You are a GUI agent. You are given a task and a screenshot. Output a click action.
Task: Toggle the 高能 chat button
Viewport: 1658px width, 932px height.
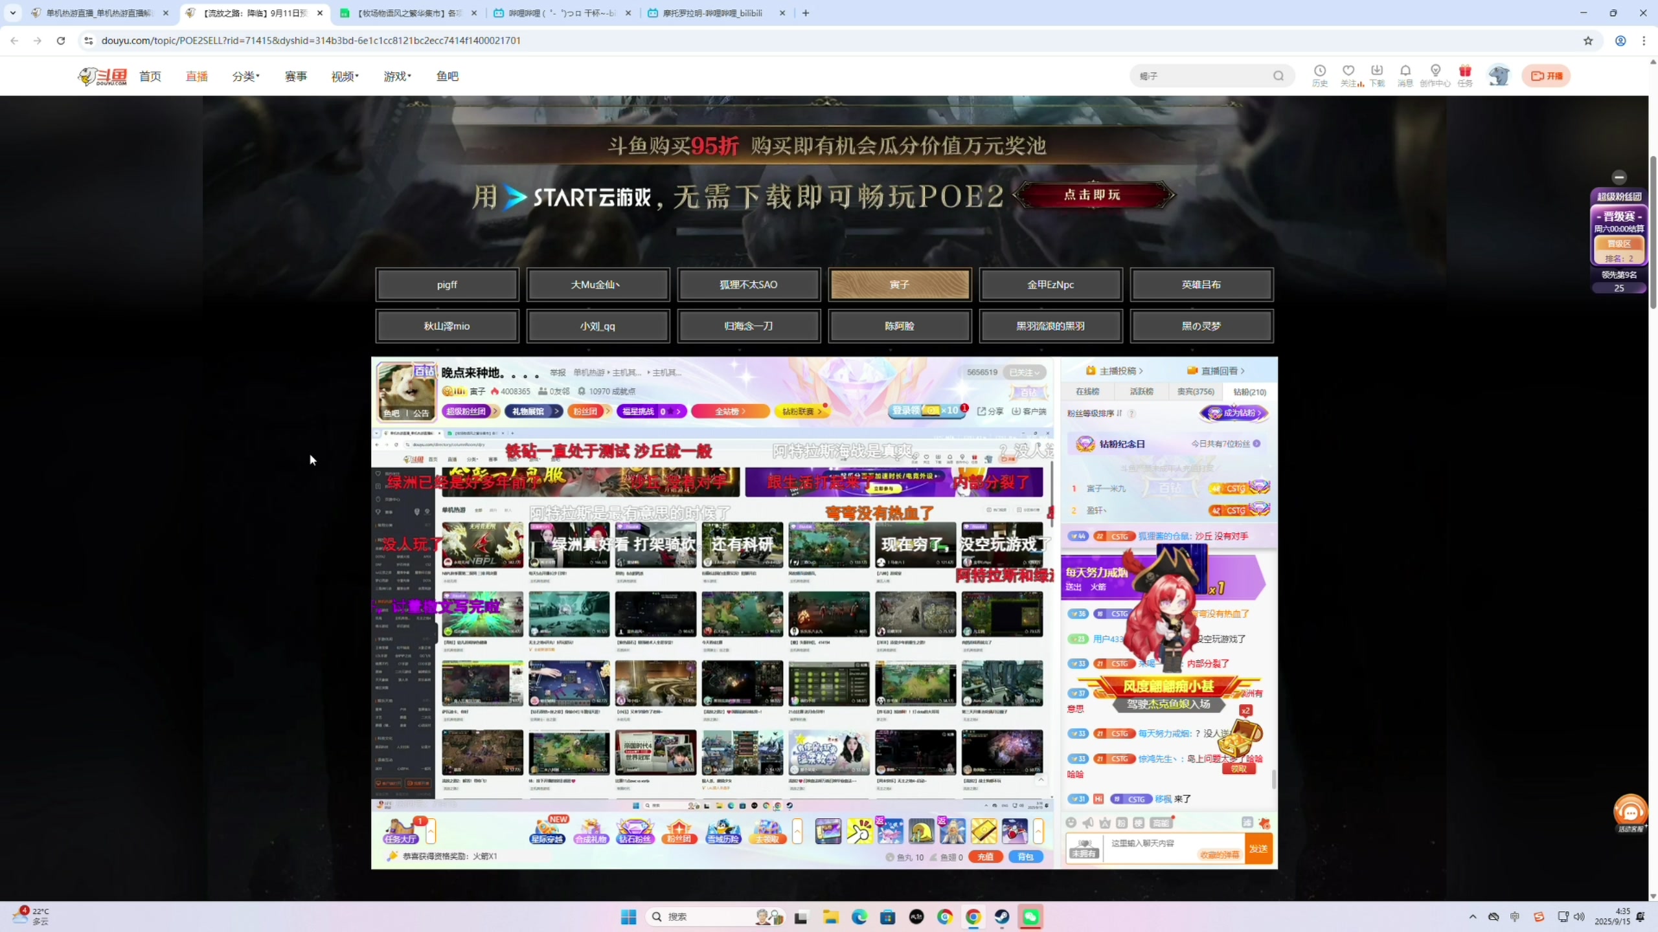pyautogui.click(x=1161, y=823)
